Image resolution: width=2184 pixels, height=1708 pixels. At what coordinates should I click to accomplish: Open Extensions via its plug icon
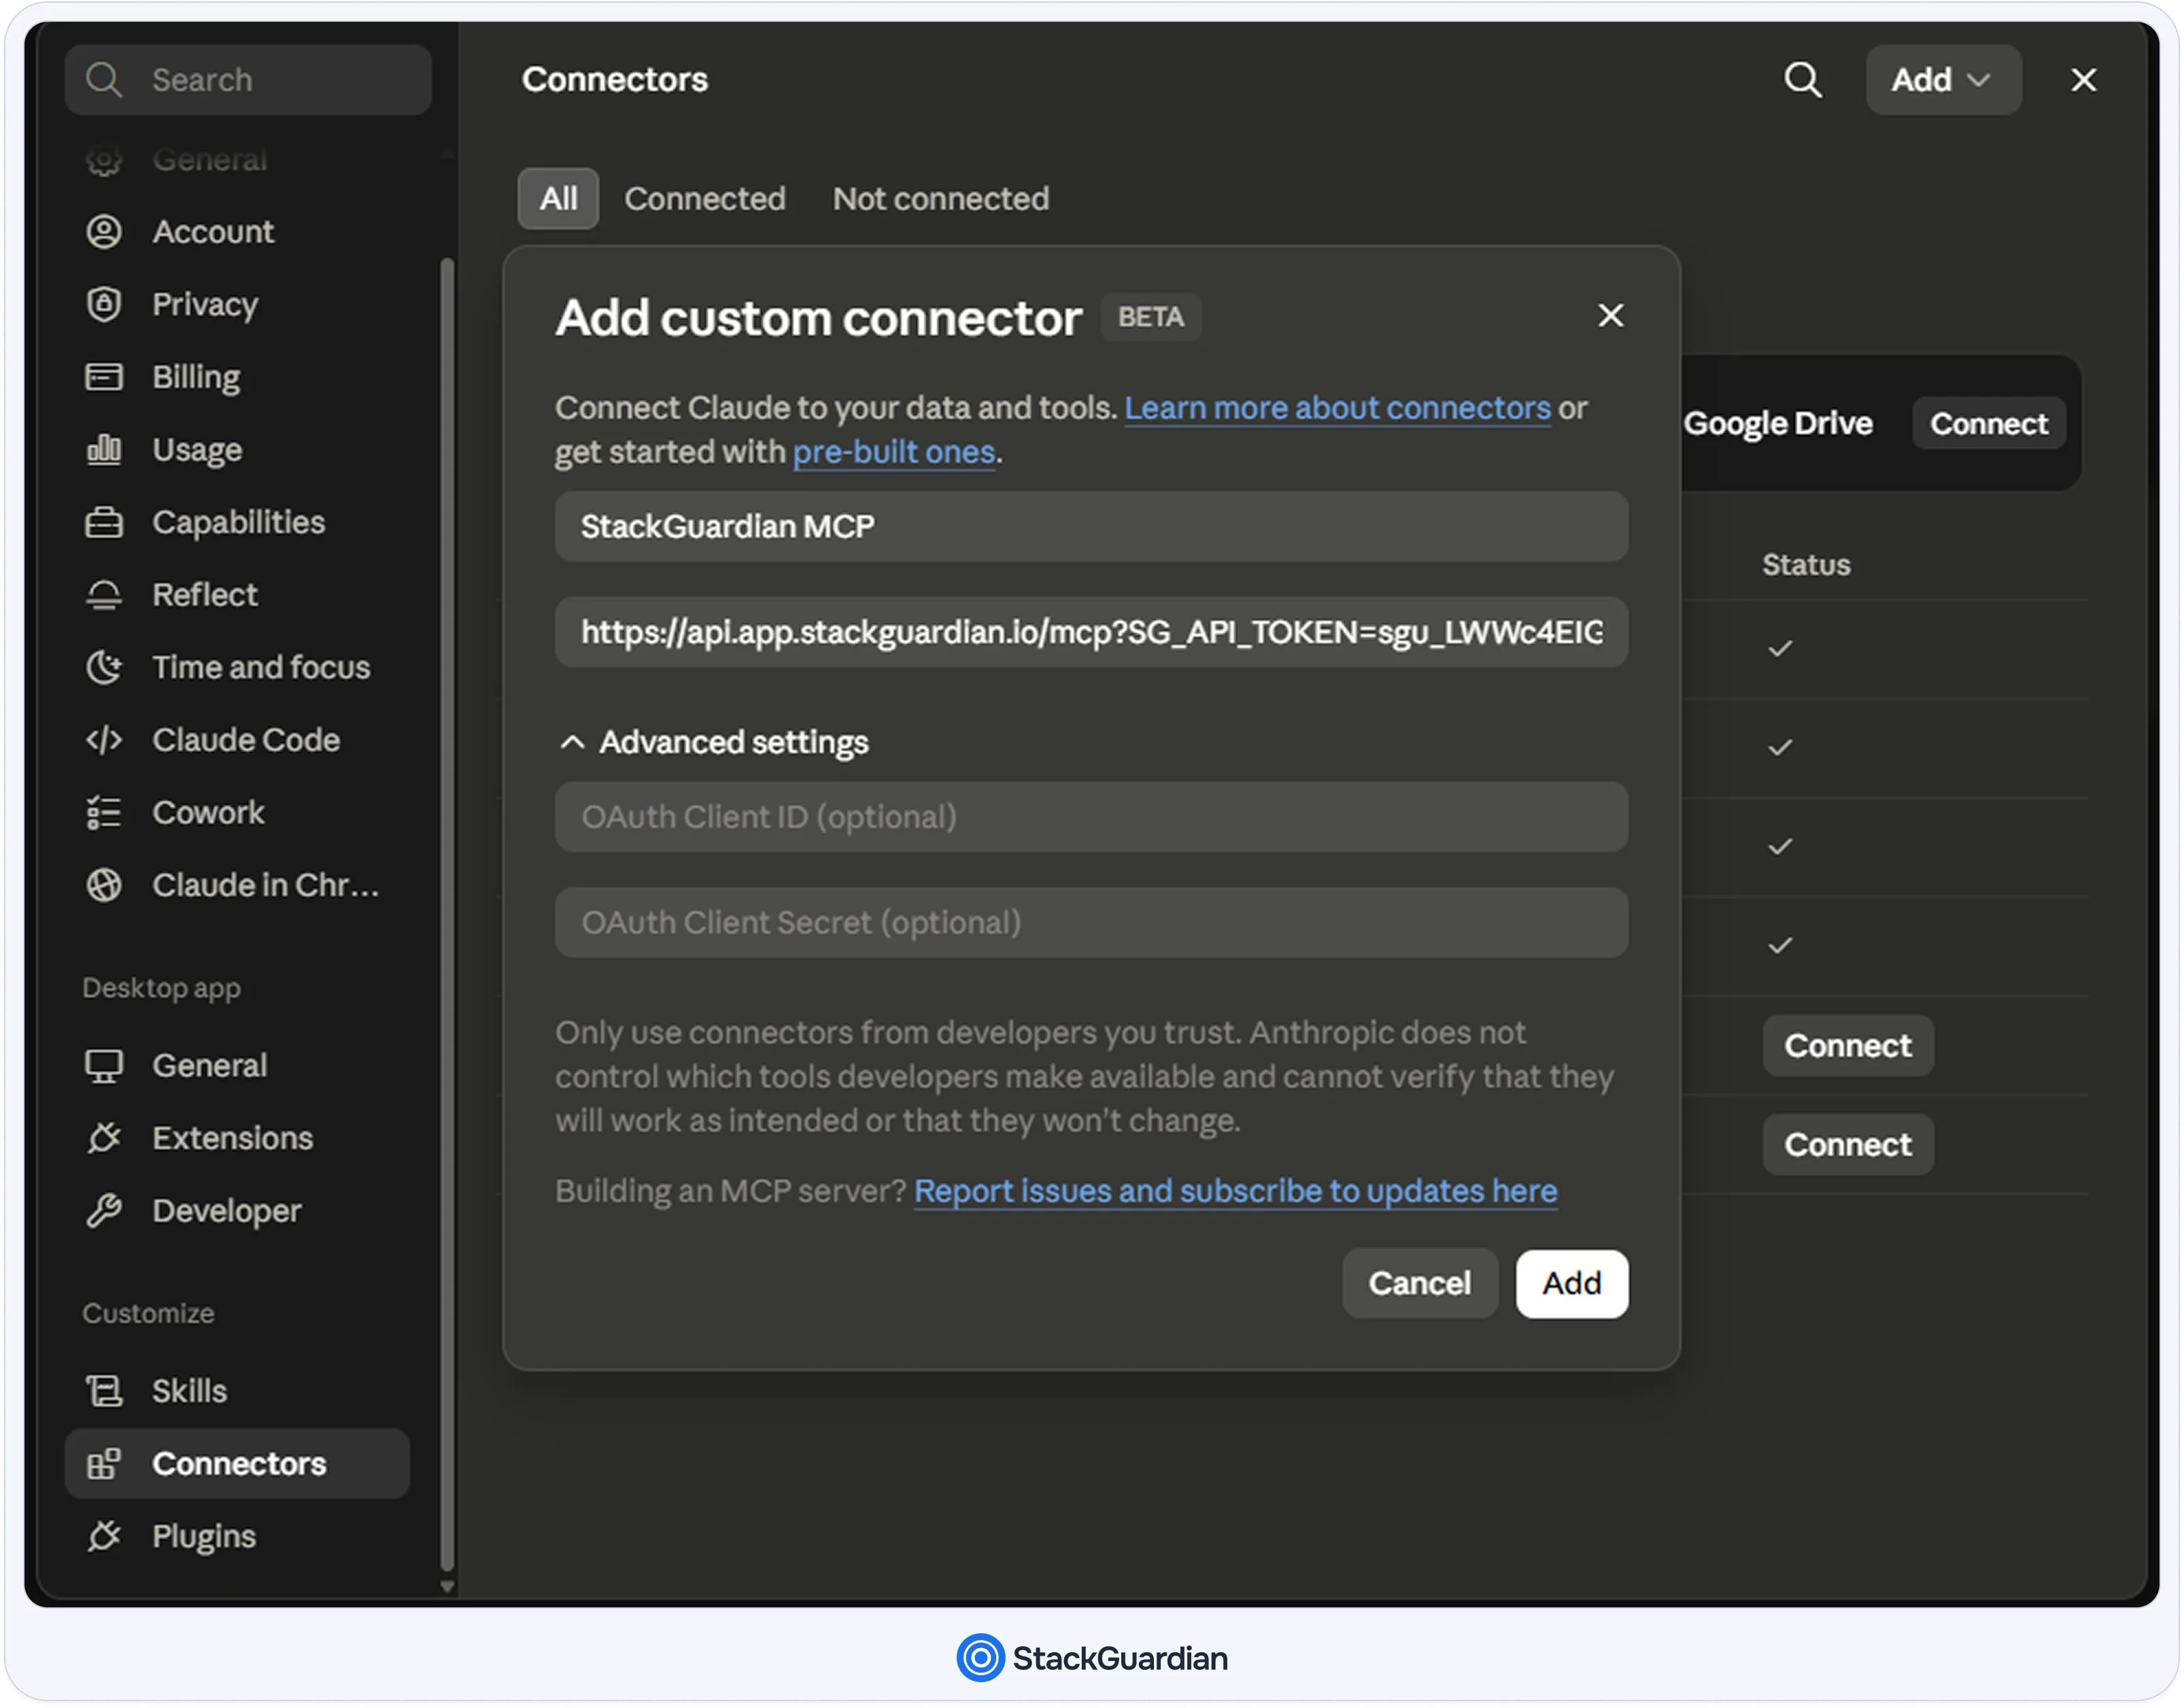[x=104, y=1138]
